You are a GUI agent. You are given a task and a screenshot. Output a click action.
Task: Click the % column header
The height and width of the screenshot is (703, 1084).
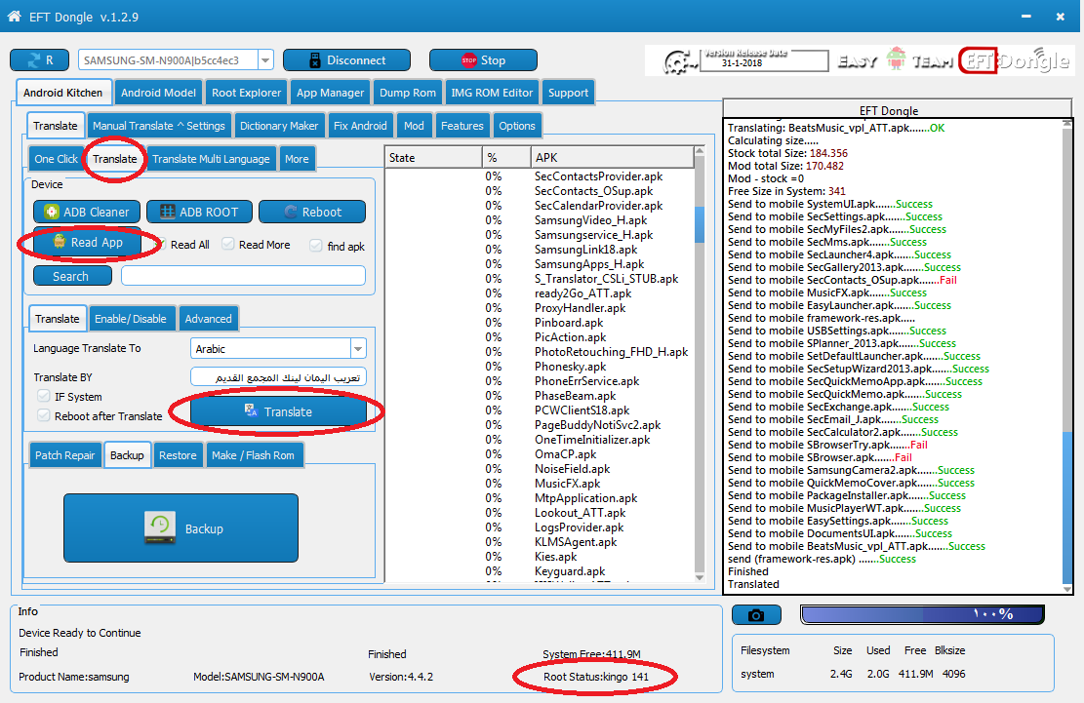tap(506, 157)
